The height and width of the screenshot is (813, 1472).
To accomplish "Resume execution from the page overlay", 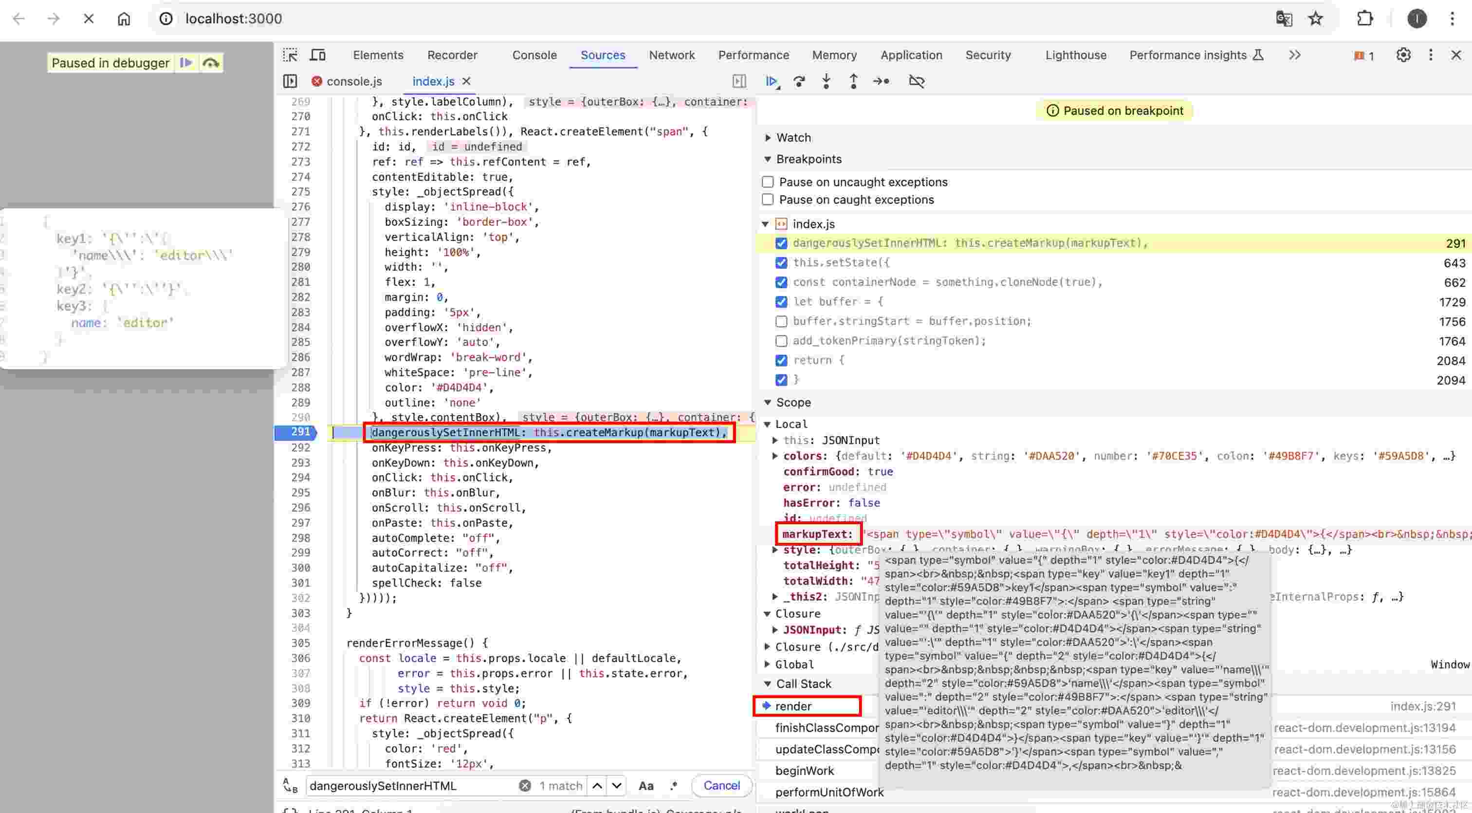I will [186, 63].
